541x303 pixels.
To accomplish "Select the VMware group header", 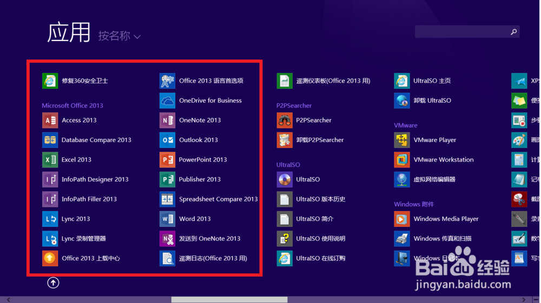I will [x=406, y=125].
